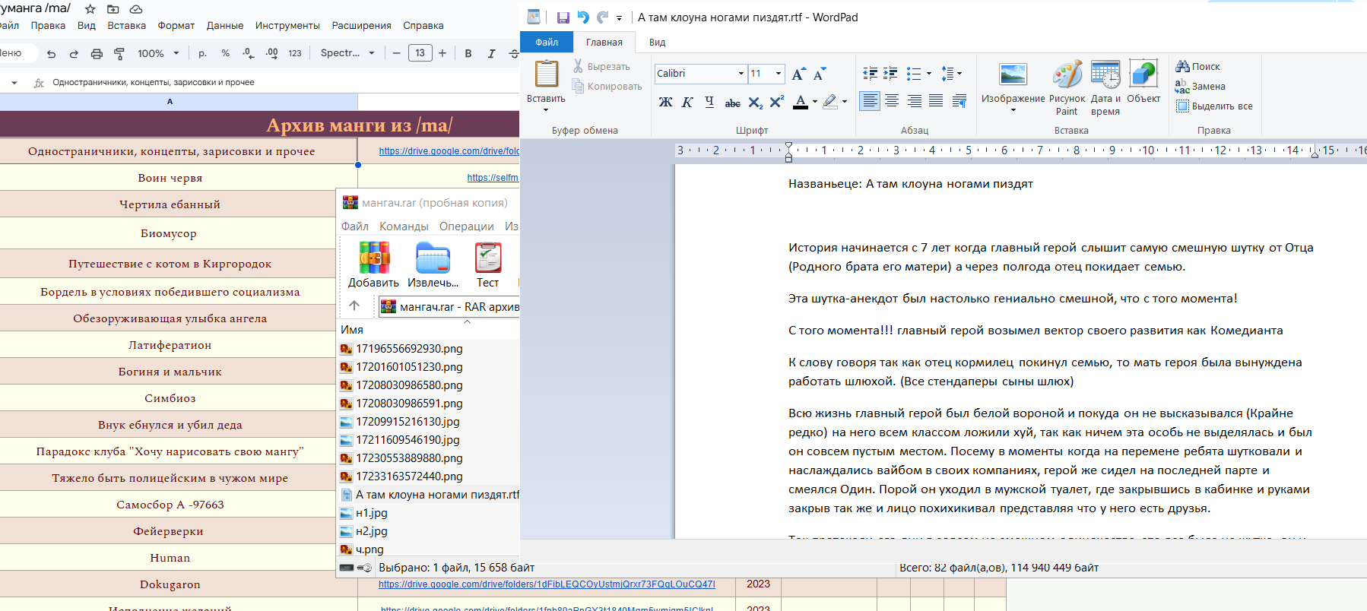Select А там клоуна ногами пиздят.rtf in WinRAR
This screenshot has width=1367, height=611.
click(x=430, y=495)
